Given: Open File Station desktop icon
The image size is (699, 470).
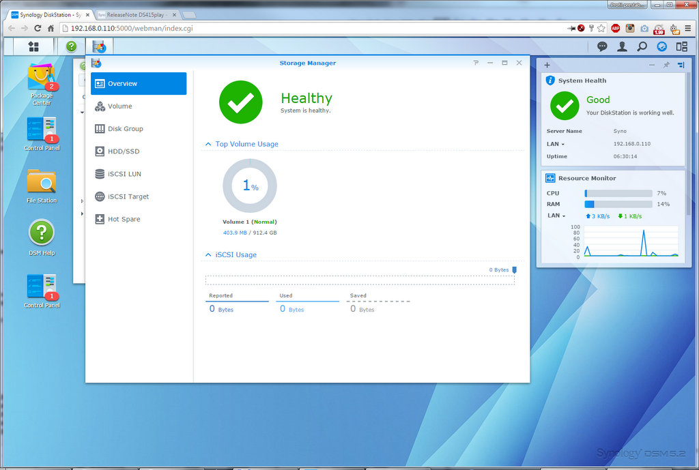Looking at the screenshot, I should click(x=42, y=186).
